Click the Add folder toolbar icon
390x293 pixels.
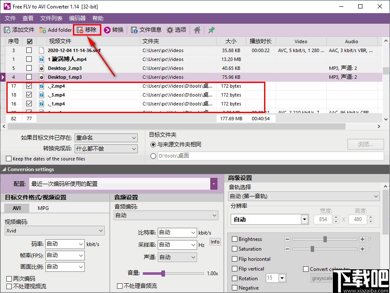click(x=42, y=30)
